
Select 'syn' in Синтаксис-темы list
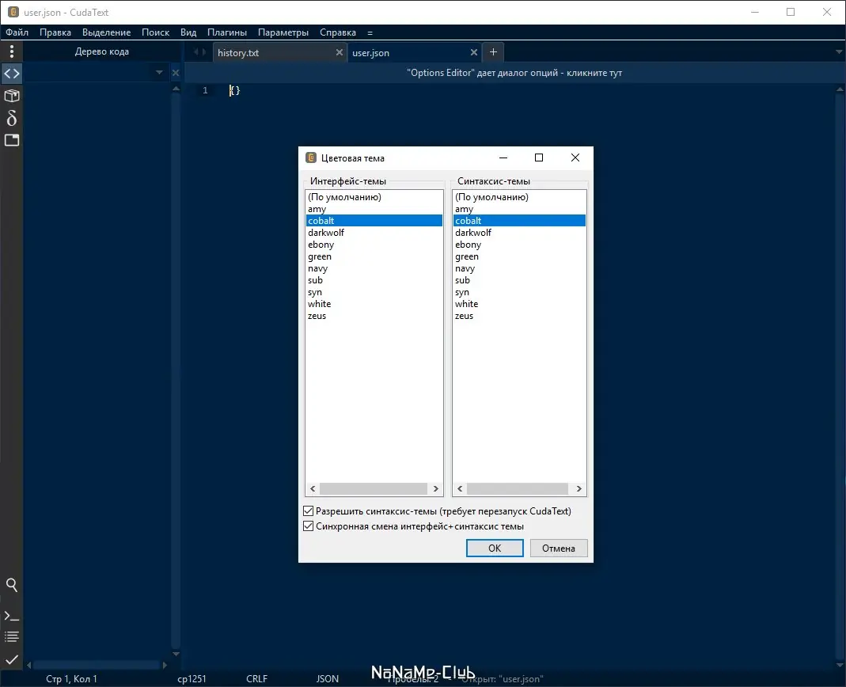pos(519,292)
